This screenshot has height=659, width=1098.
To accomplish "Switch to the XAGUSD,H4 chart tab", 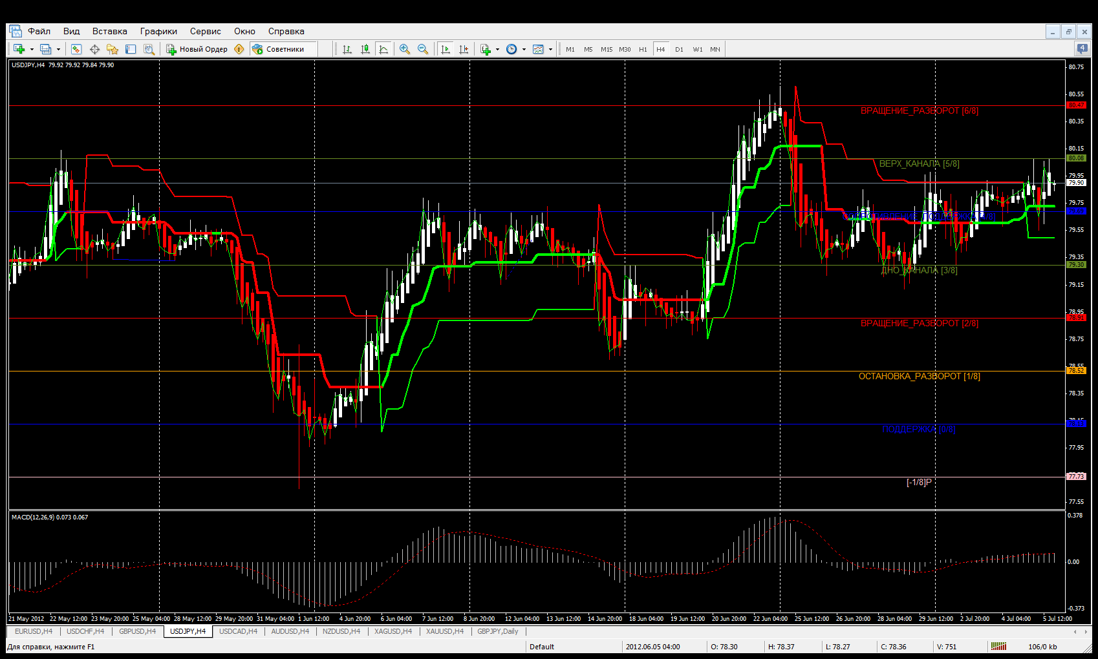I will click(x=393, y=631).
